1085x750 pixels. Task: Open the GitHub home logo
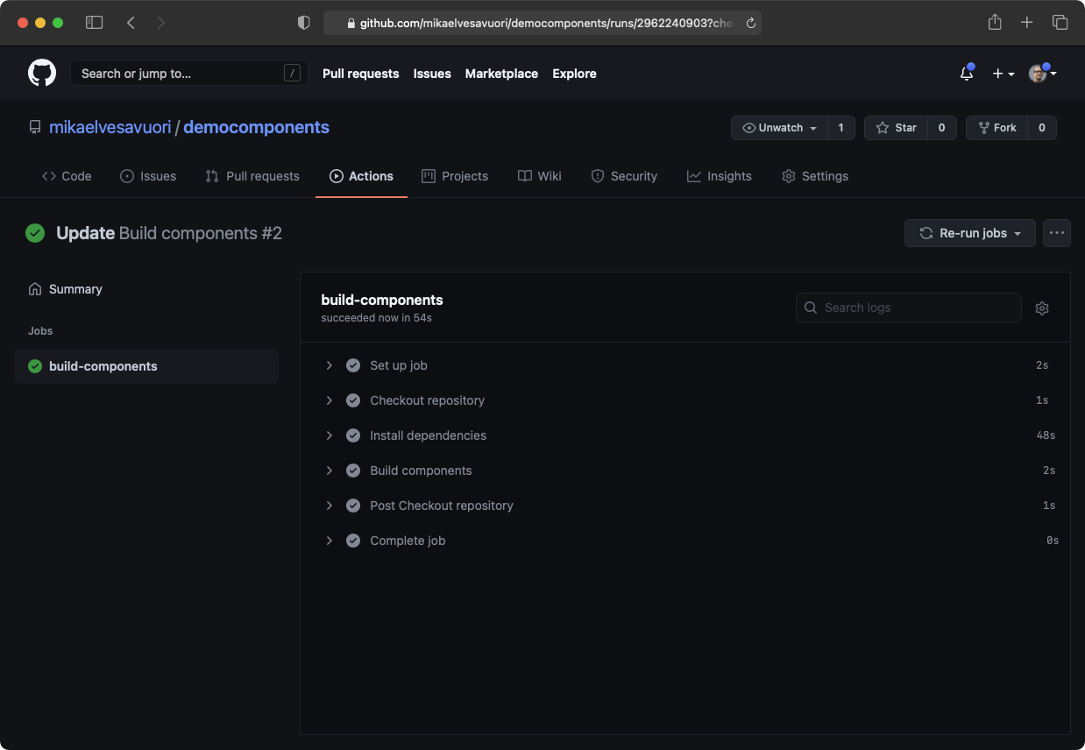tap(42, 73)
